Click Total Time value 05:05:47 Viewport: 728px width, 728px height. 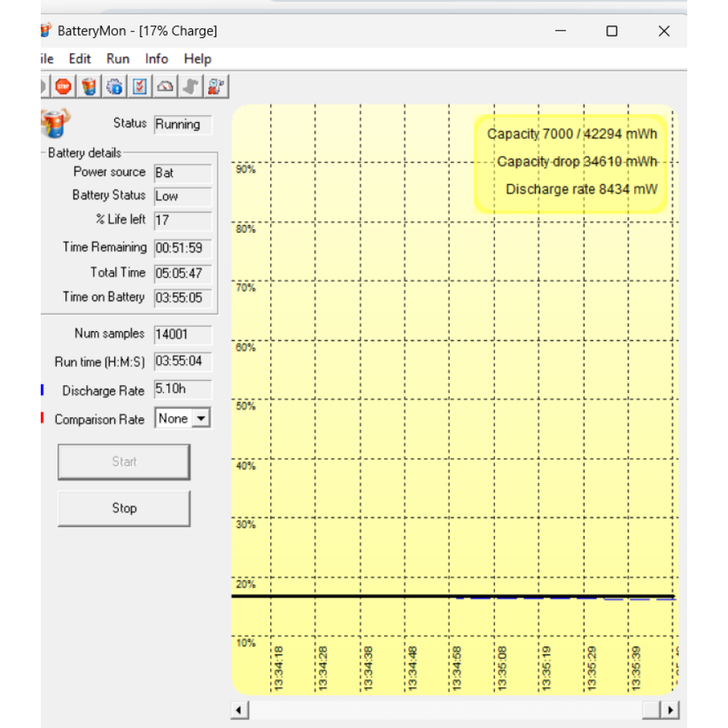click(x=183, y=274)
